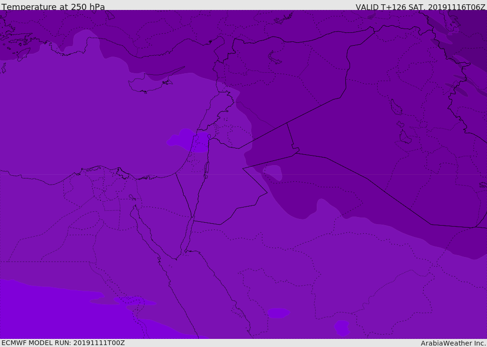Select the VALID T+126 timestamp label
Screen dimensions: 487x347
point(420,7)
